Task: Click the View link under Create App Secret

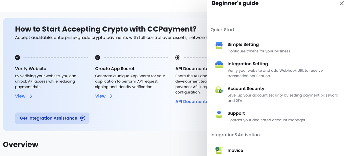Action: [x=100, y=96]
